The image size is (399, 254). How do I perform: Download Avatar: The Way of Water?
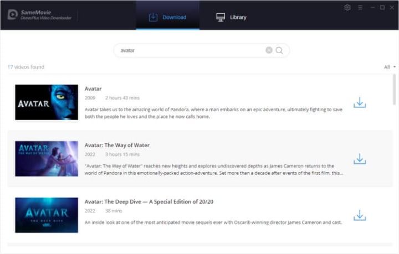coord(360,159)
